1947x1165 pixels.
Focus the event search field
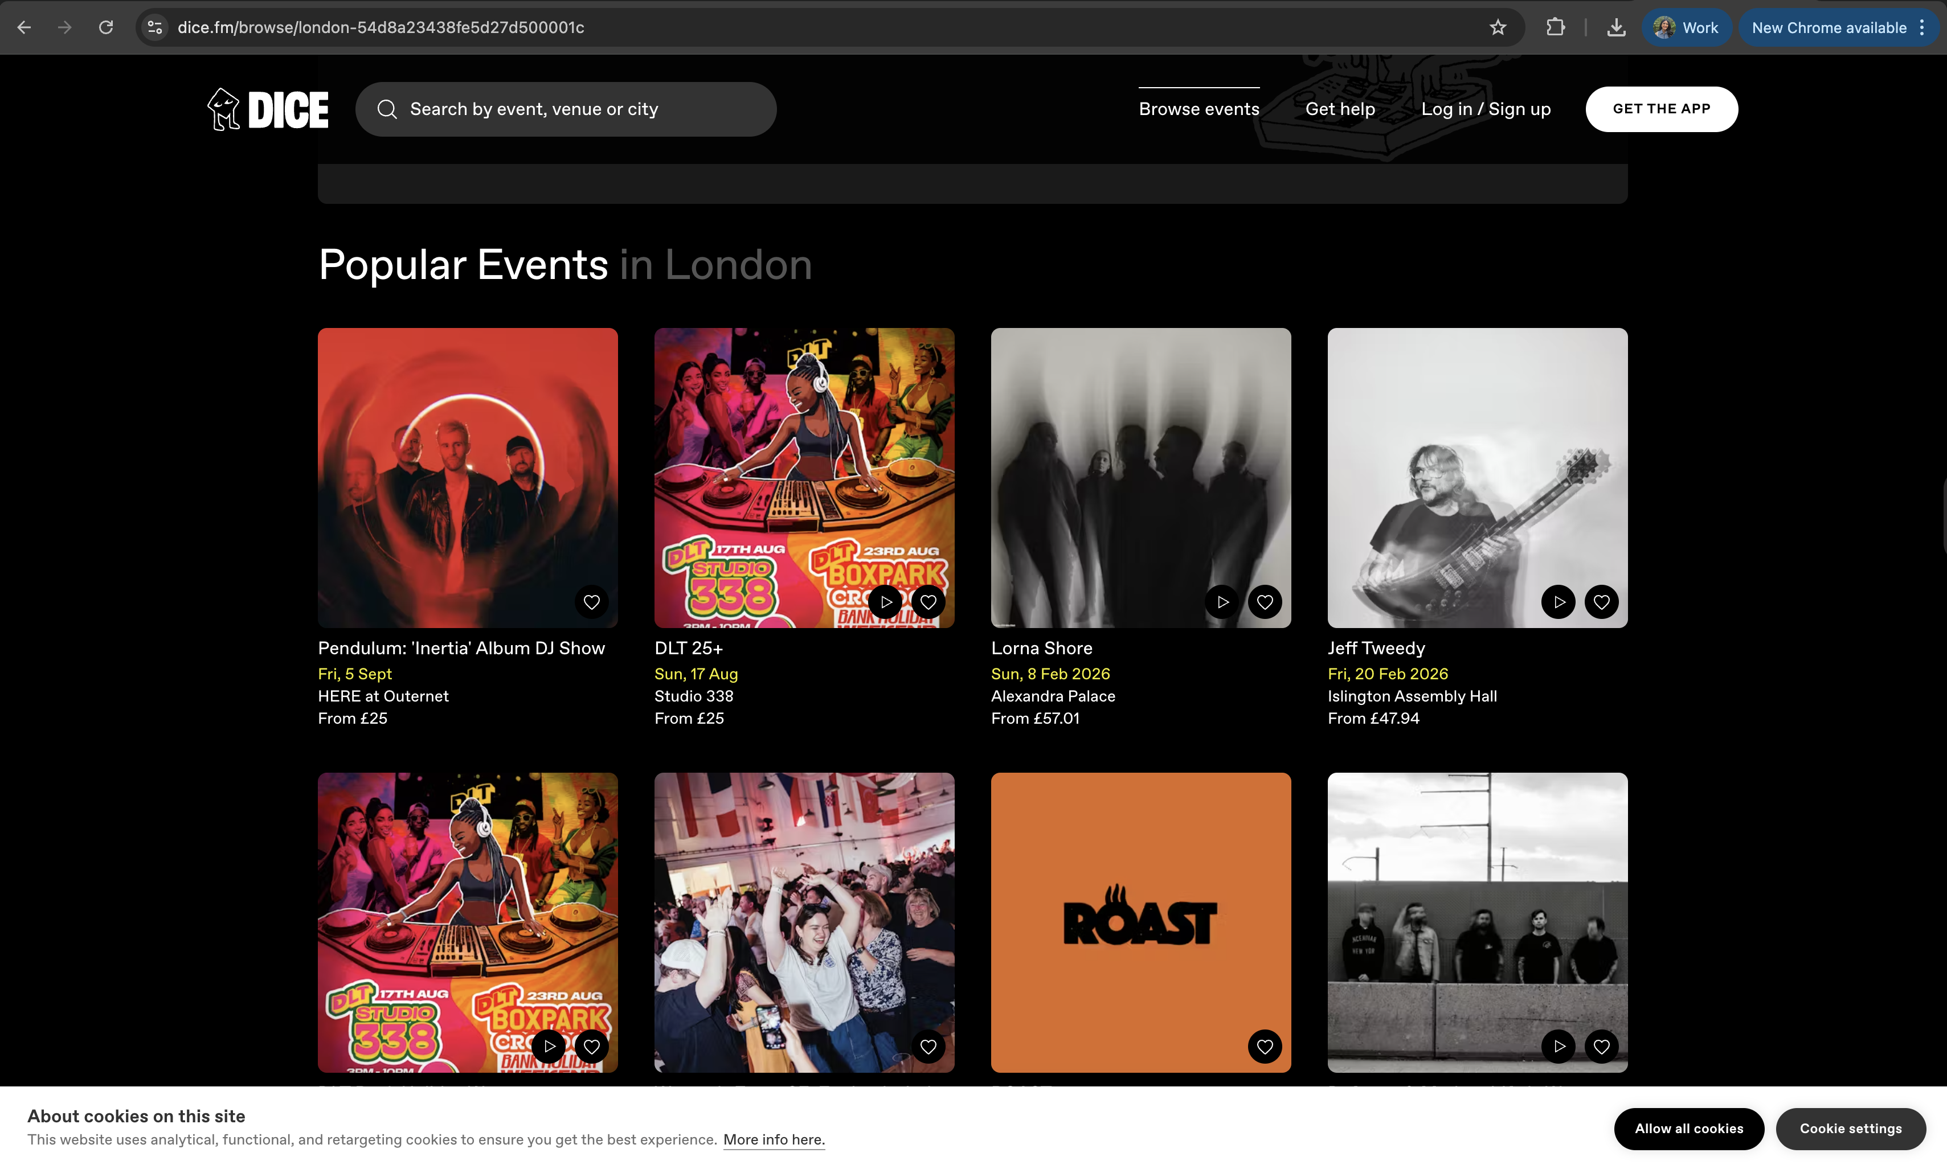[x=566, y=109]
